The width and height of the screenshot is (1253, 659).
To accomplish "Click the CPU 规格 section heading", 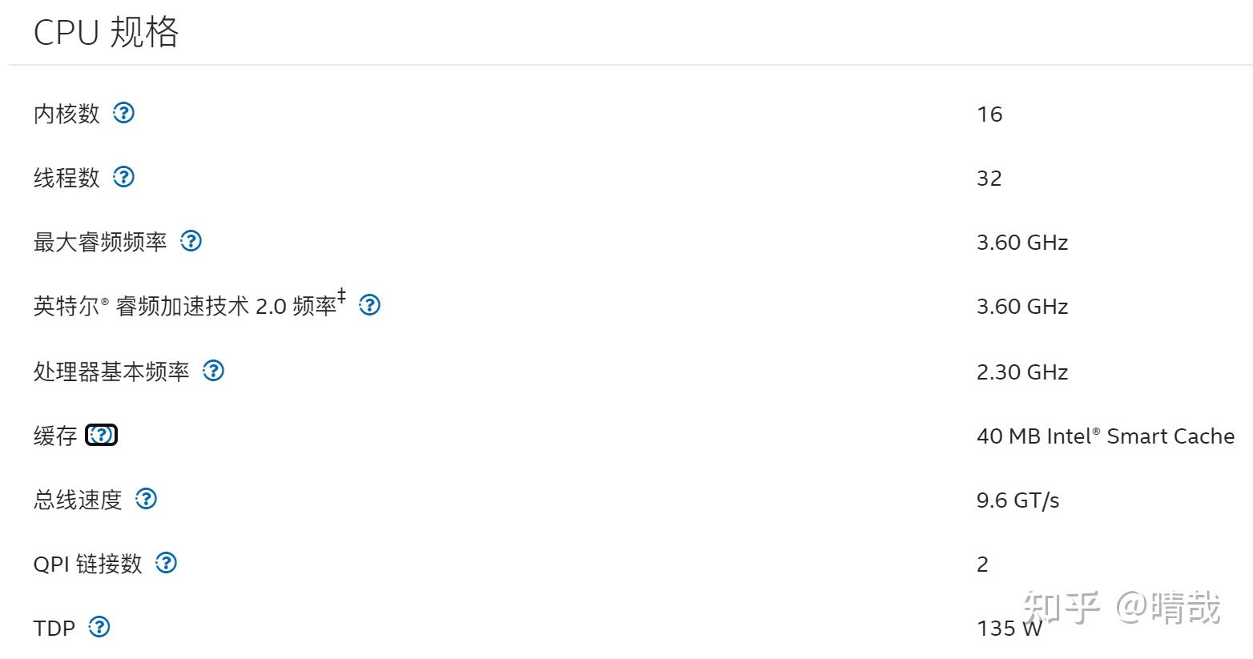I will pos(106,33).
